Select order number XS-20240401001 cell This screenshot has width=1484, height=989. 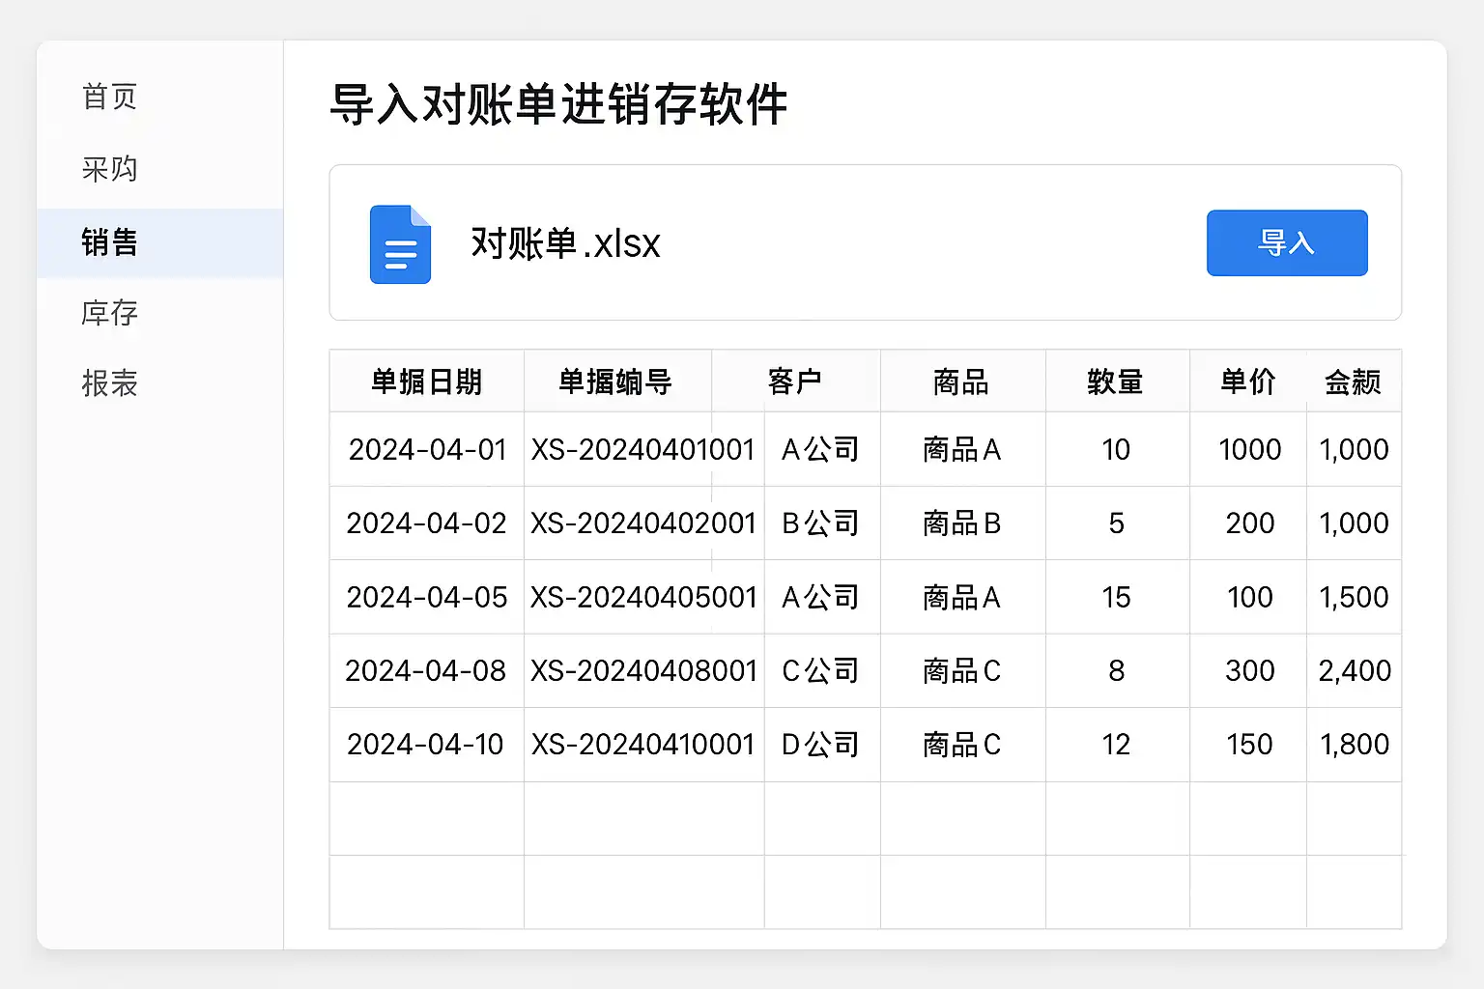click(x=642, y=449)
